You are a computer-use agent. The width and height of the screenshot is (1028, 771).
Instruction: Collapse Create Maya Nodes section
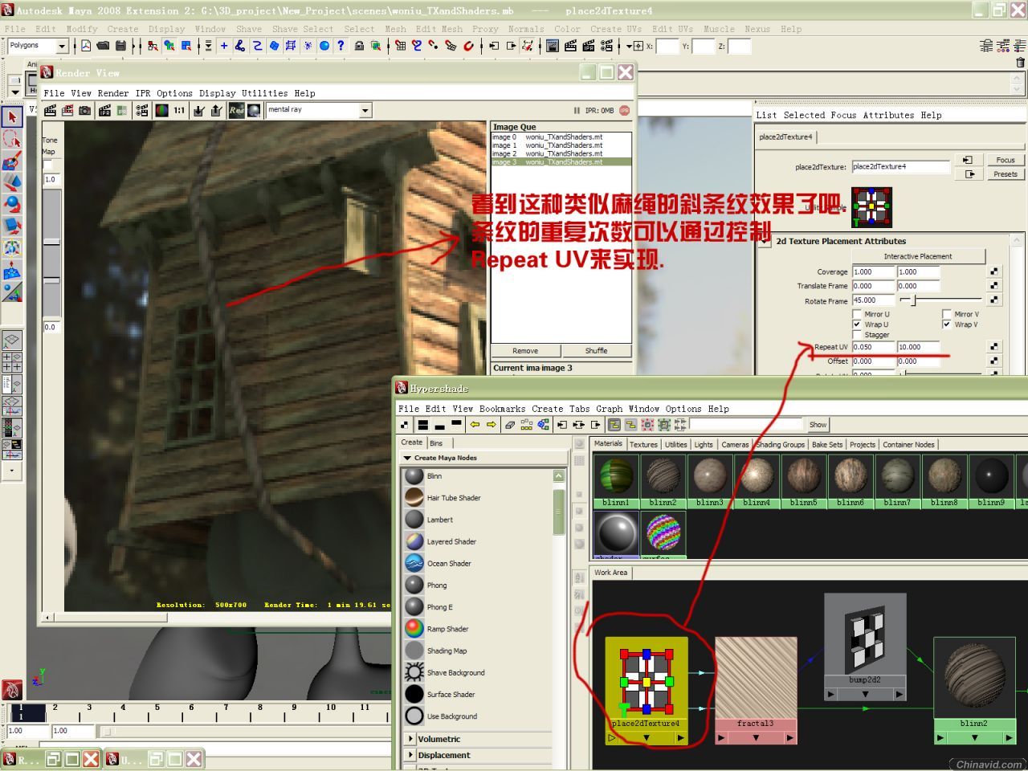coord(407,458)
